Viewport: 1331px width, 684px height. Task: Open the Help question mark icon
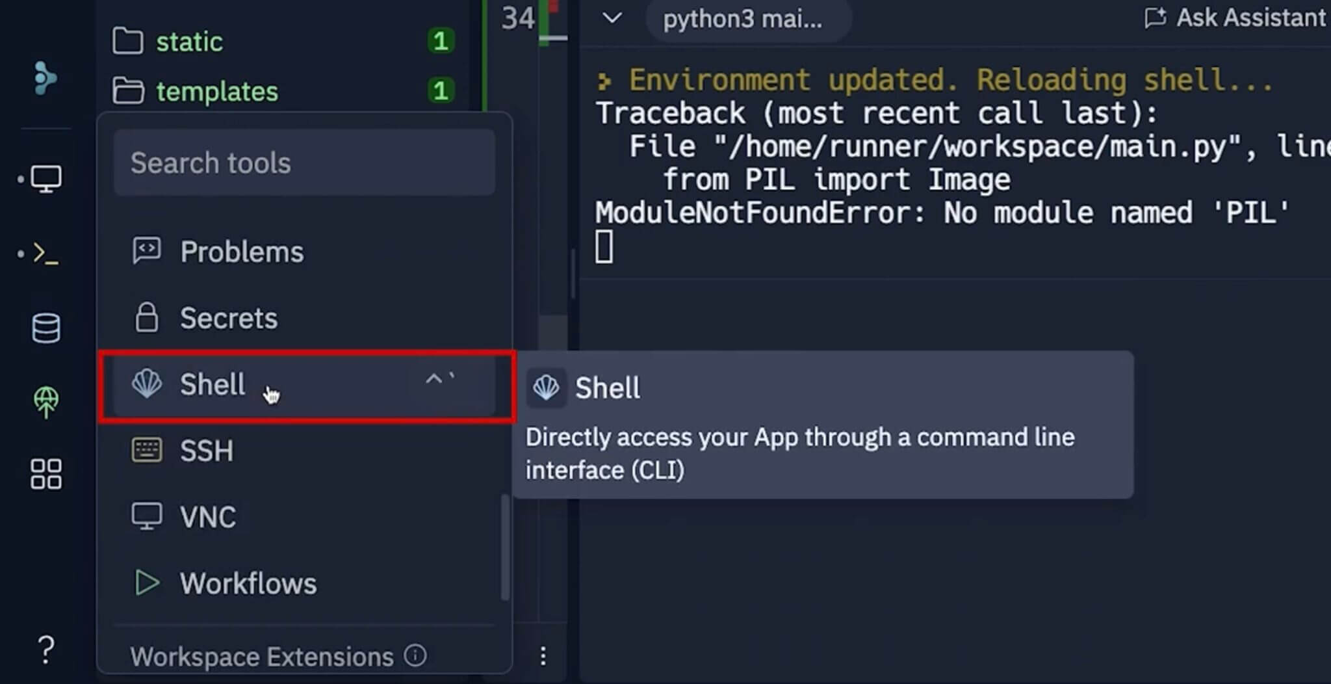click(45, 649)
